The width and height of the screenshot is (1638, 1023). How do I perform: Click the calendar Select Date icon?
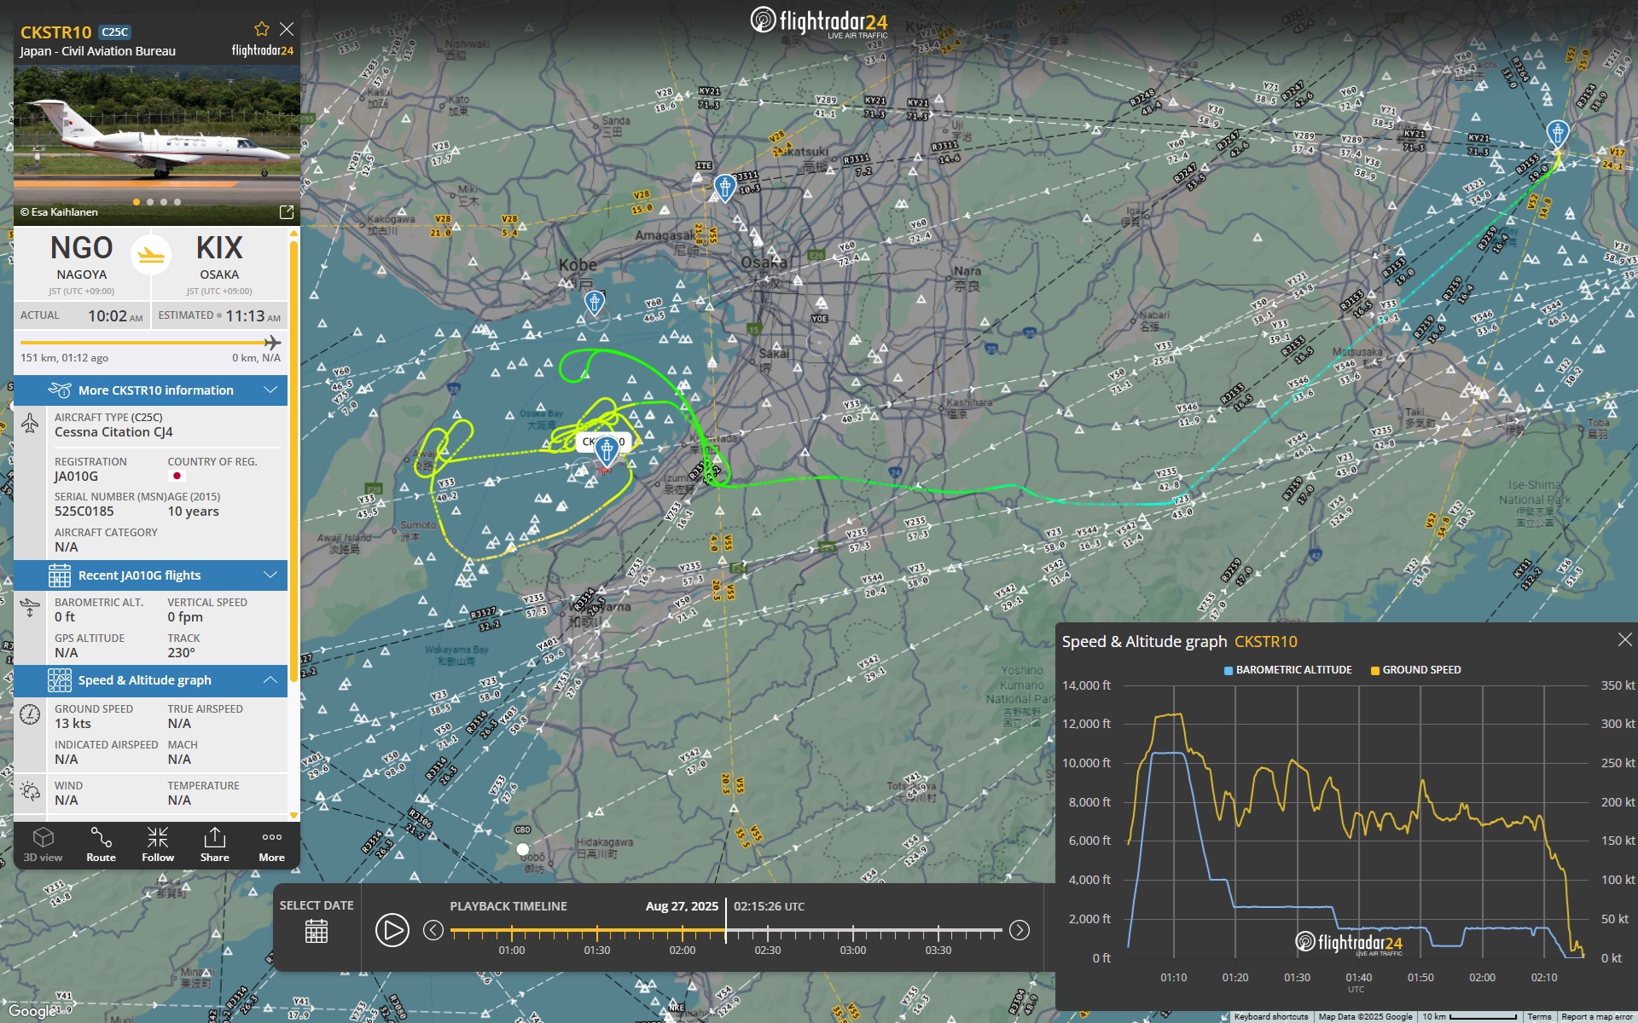[x=317, y=932]
